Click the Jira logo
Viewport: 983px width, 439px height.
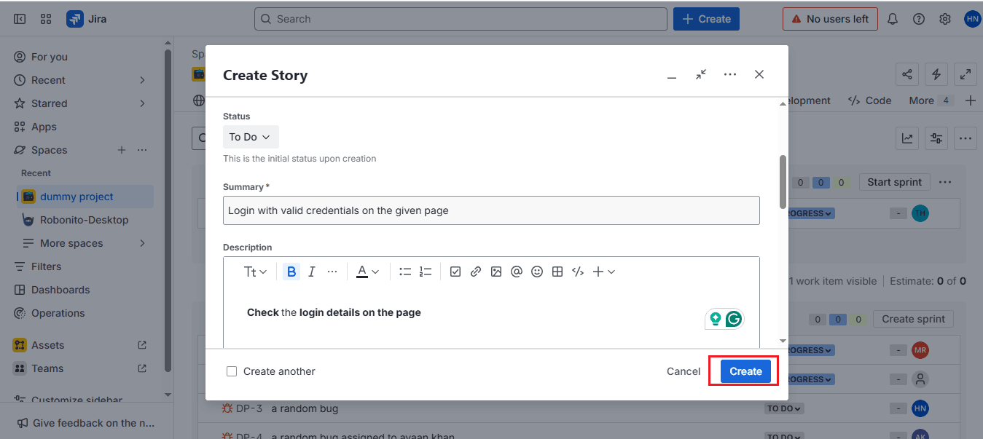click(x=87, y=19)
